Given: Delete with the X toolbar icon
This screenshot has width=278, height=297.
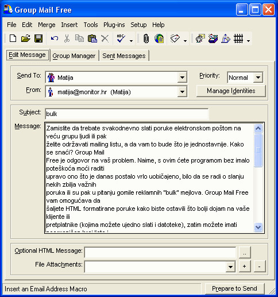Looking at the screenshot, I should [105, 38].
